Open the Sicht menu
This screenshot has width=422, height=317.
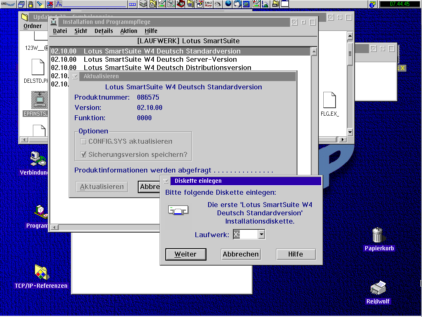pos(81,31)
